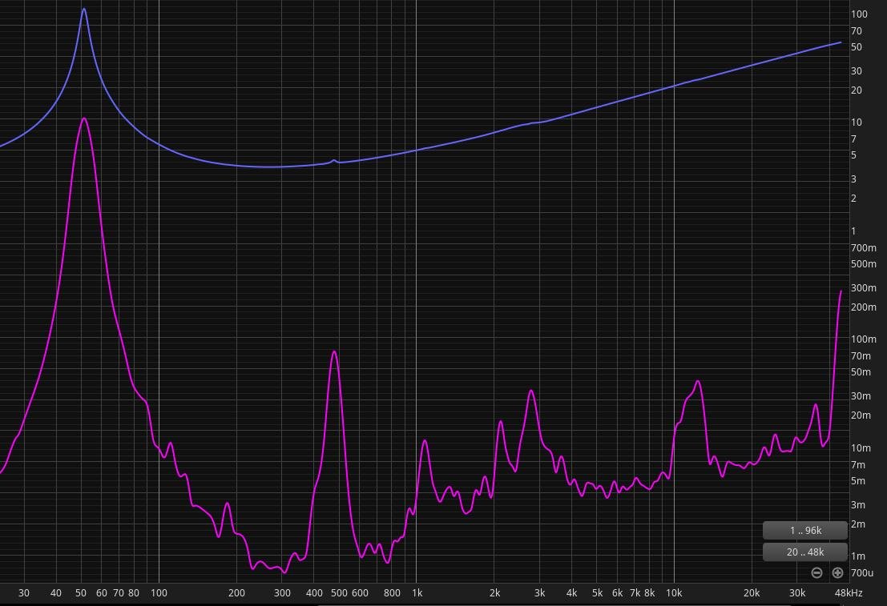This screenshot has width=887, height=606.
Task: Click the 7k frequency axis label
Action: point(635,592)
